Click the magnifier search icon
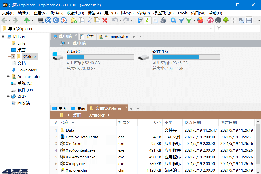This screenshot has height=174, width=261. coord(173,21)
